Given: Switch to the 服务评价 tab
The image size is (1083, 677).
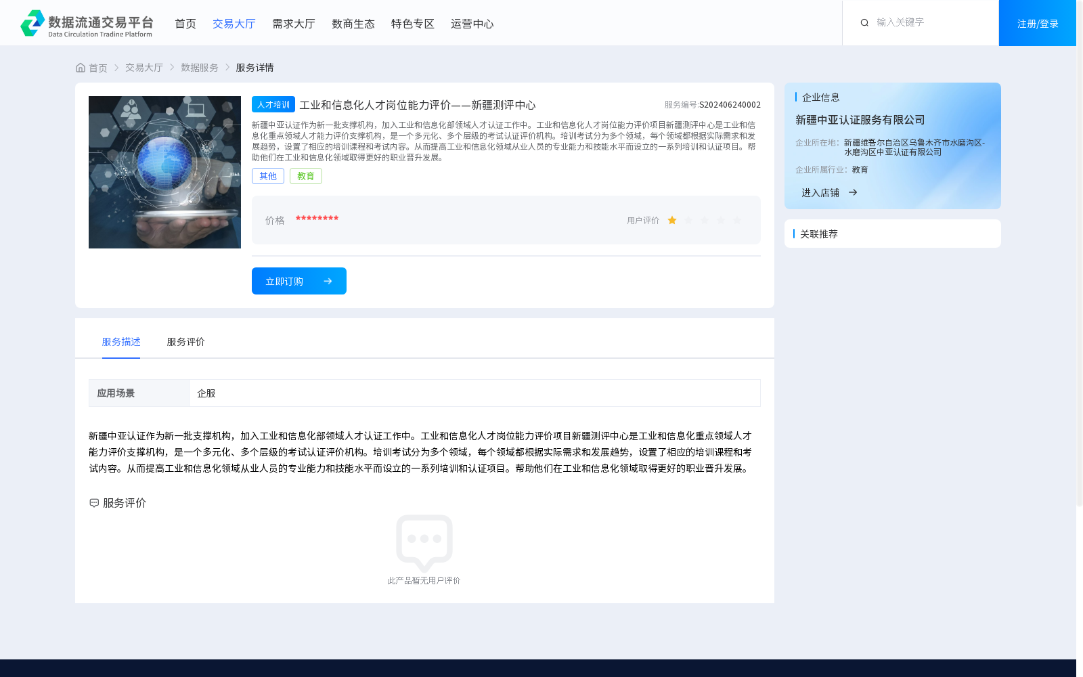Looking at the screenshot, I should (186, 342).
